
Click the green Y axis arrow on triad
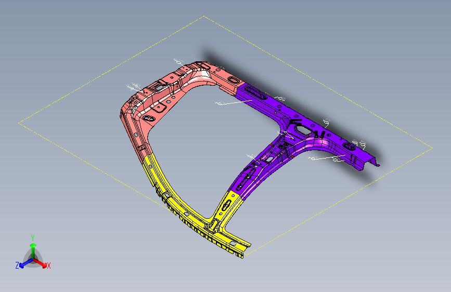coord(33,250)
